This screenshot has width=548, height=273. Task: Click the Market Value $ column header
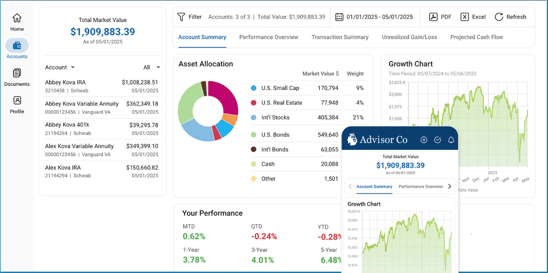click(321, 73)
